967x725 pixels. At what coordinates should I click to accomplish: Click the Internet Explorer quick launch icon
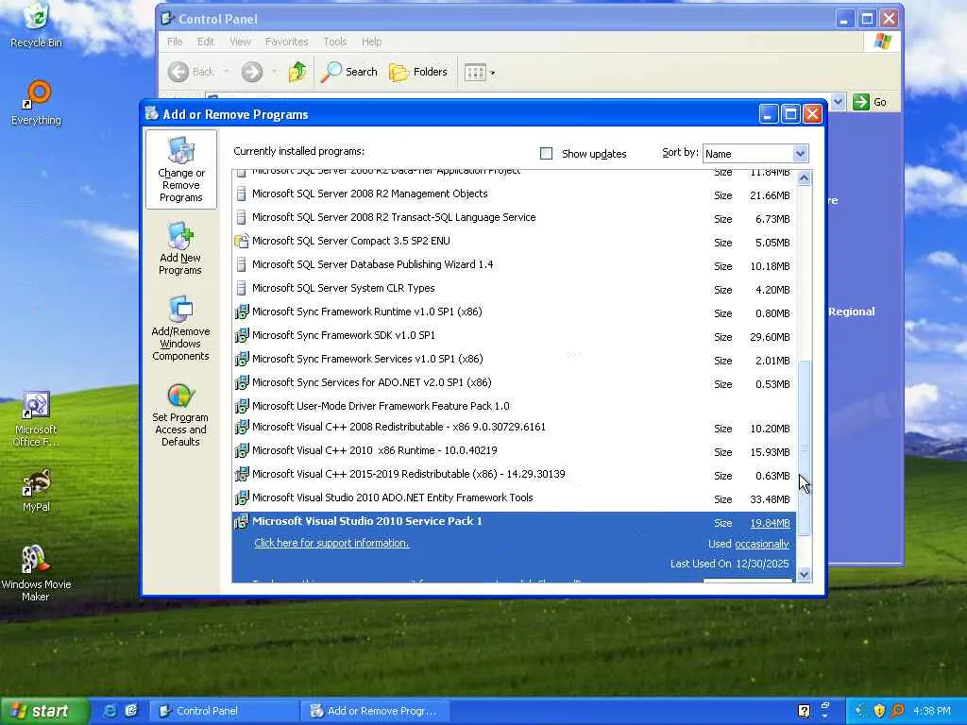[110, 711]
